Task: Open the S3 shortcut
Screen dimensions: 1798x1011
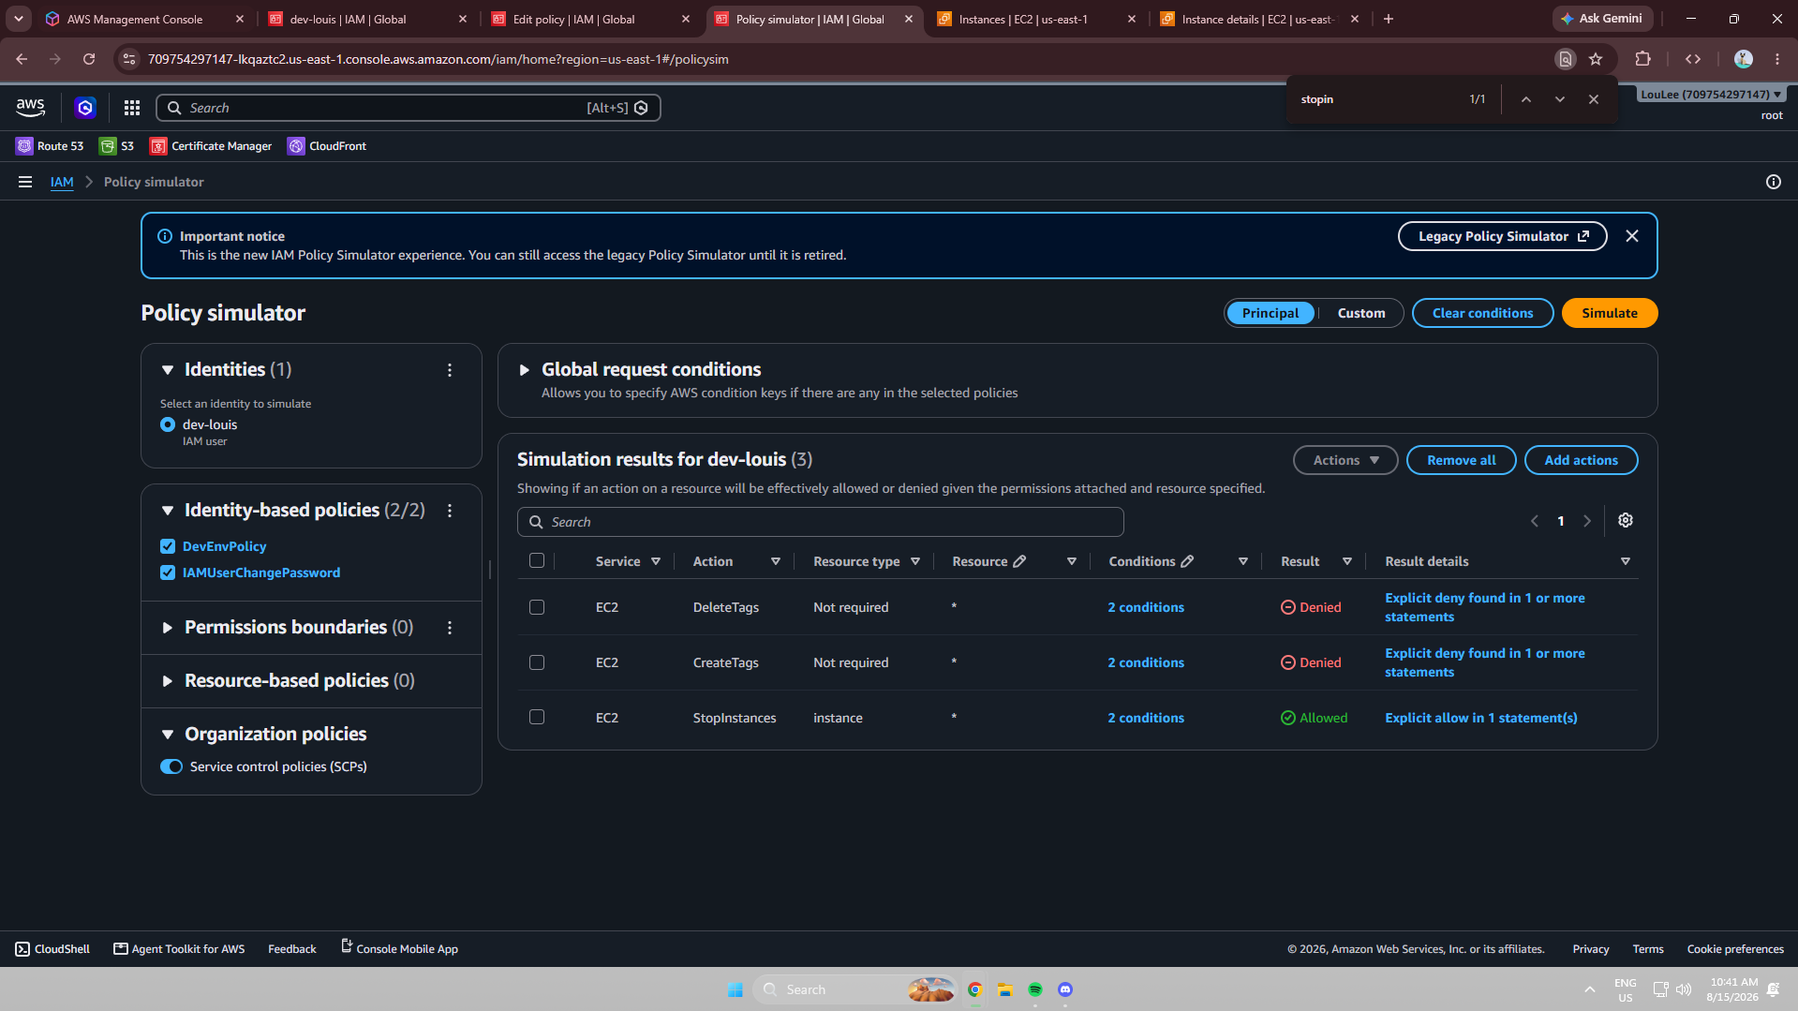Action: click(x=117, y=146)
